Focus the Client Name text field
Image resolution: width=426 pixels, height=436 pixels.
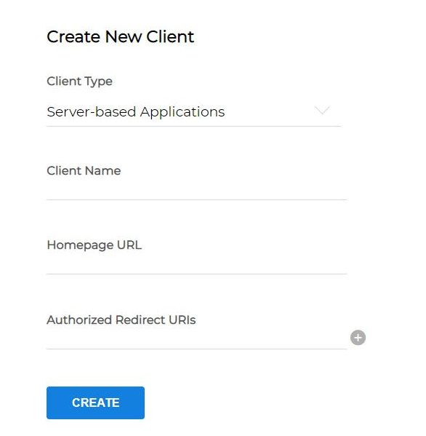(x=196, y=190)
